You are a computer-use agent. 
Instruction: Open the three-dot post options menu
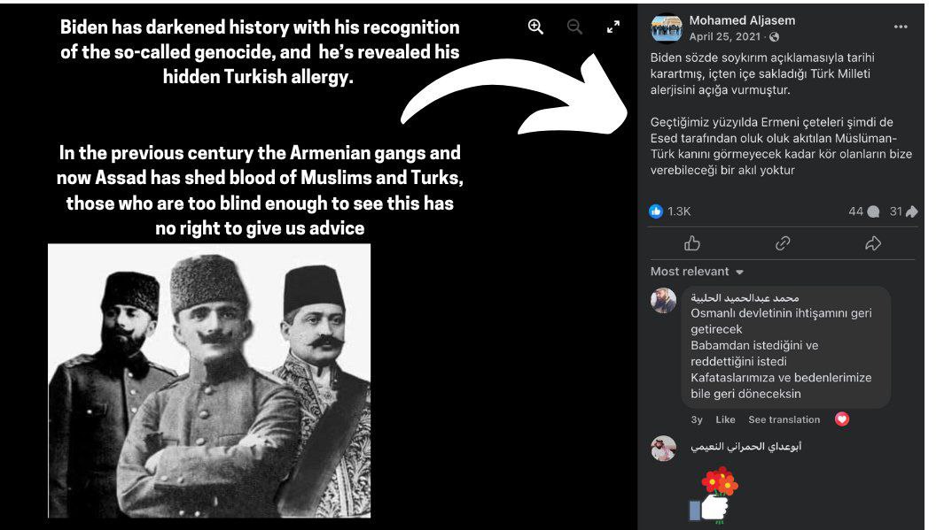[x=901, y=27]
